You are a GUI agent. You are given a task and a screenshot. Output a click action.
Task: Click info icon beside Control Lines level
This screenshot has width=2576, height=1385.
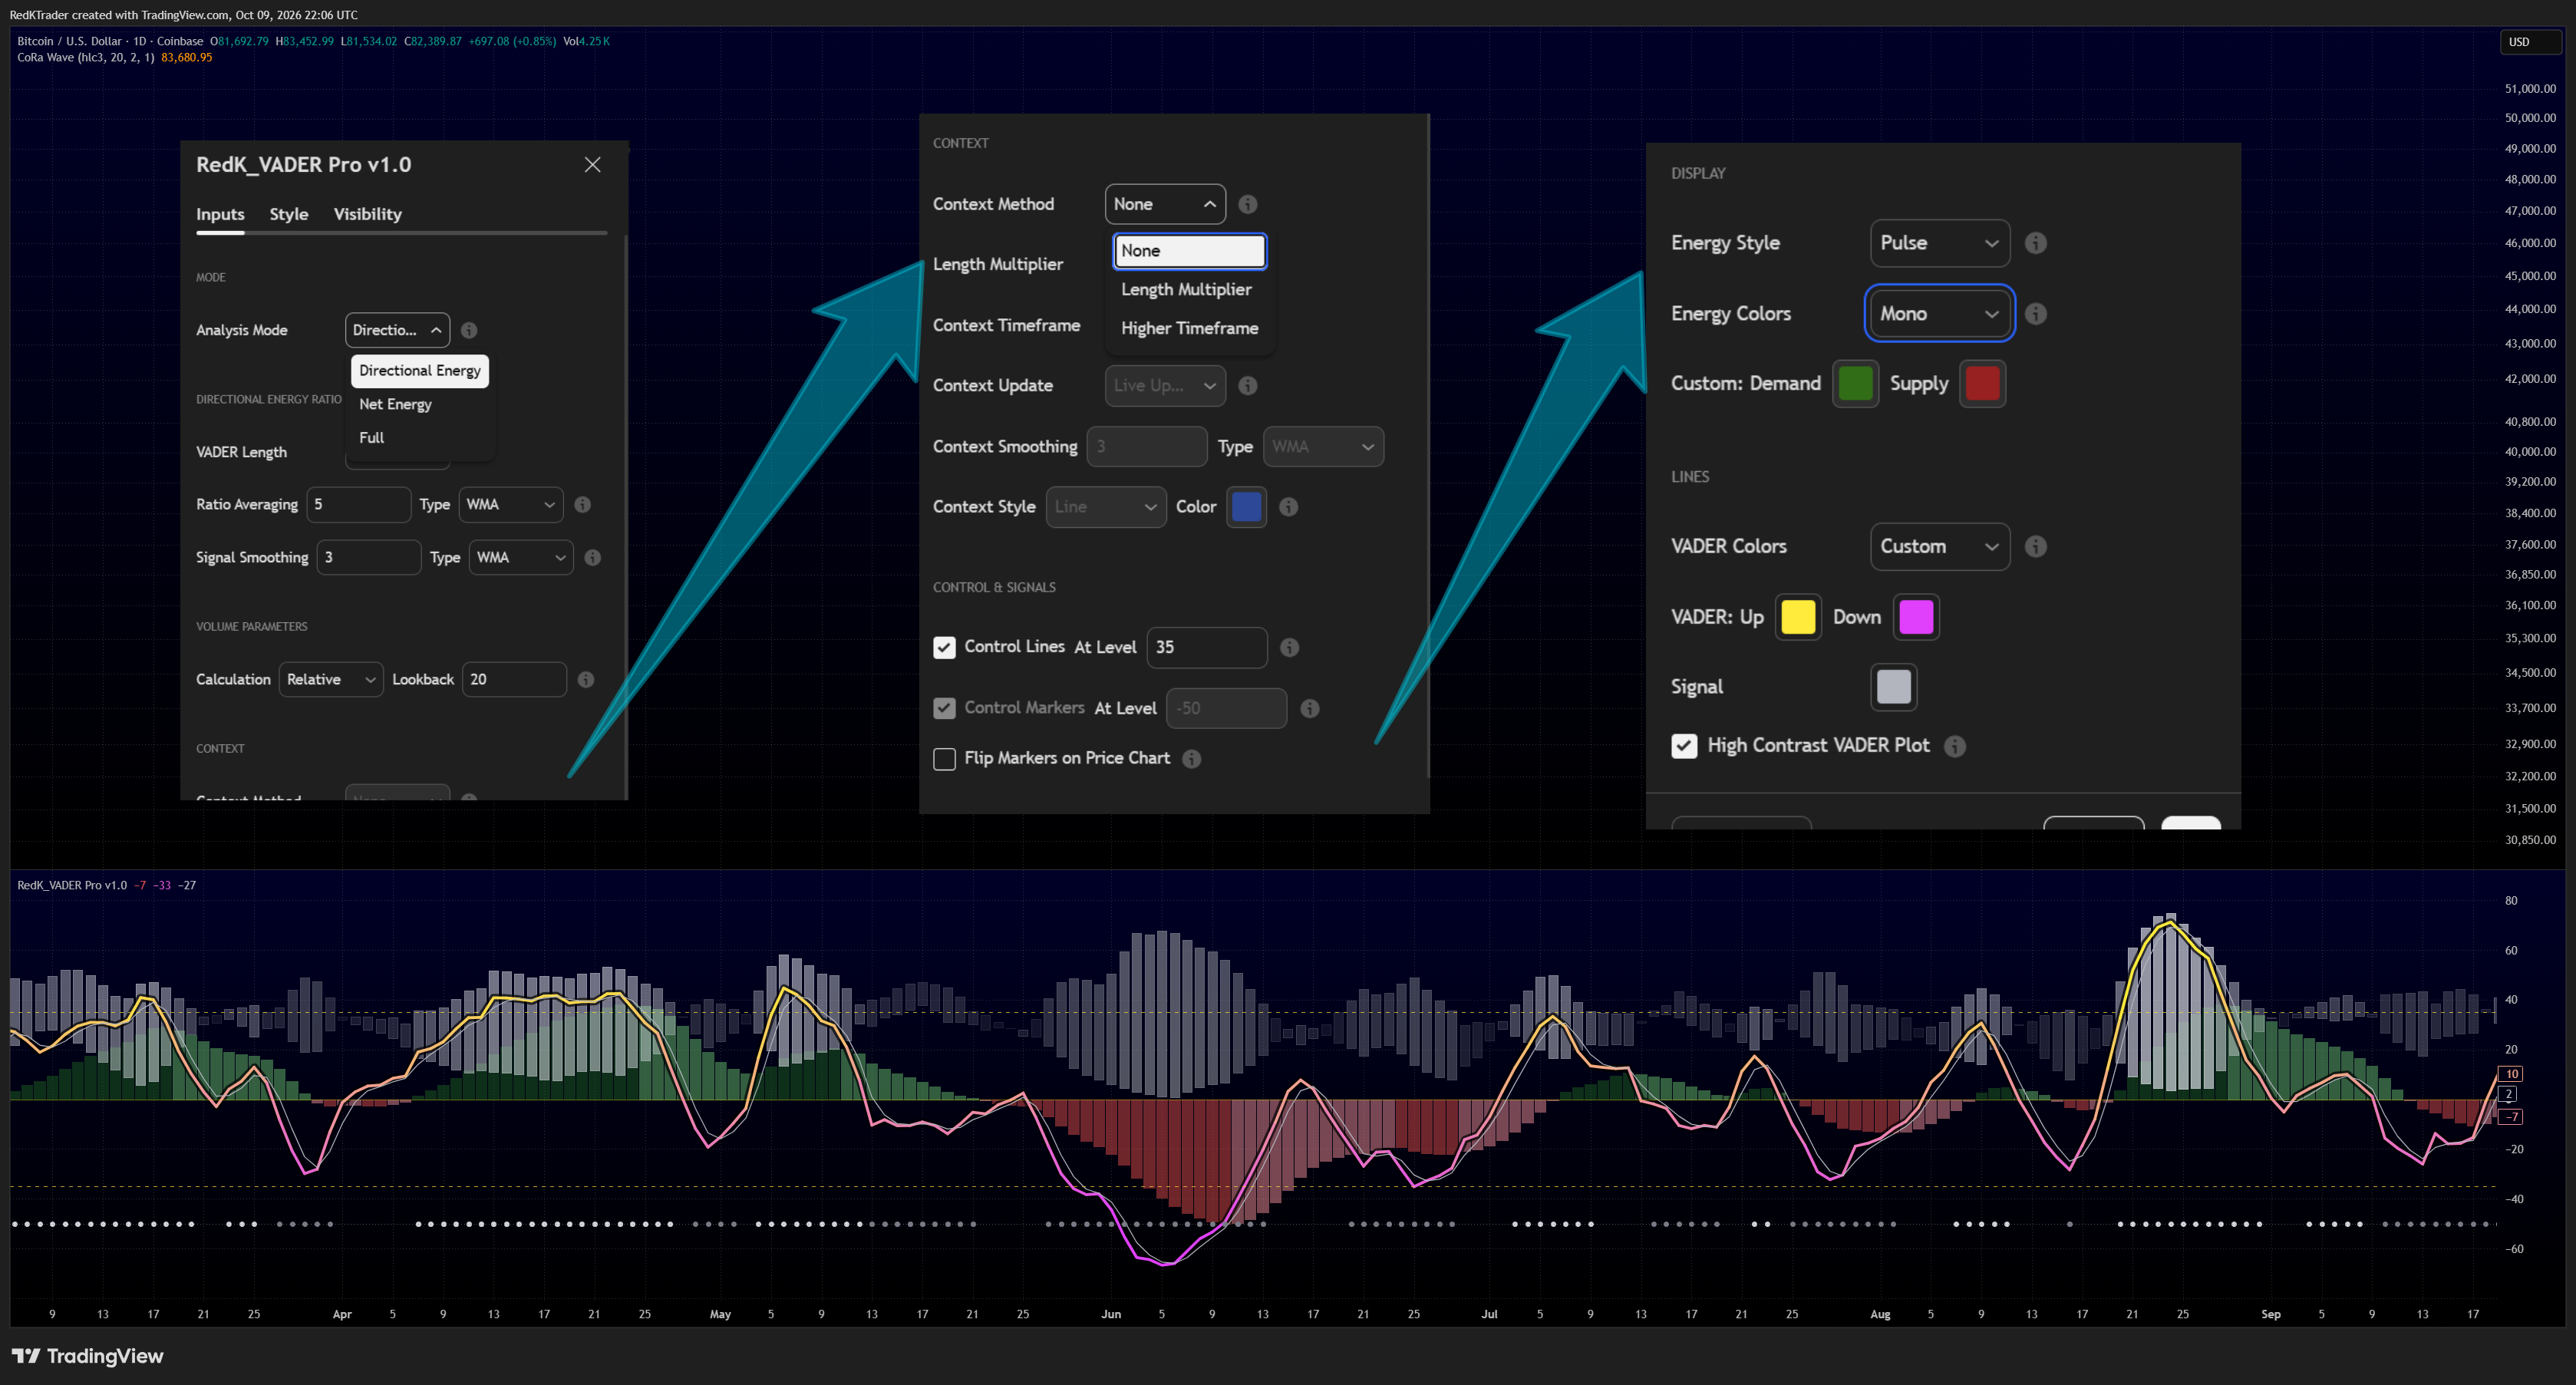(1290, 648)
